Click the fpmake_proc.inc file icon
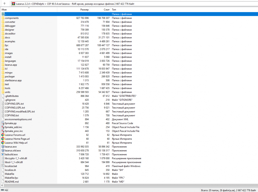Viewport: 258px width, 192px height. [x=3, y=131]
